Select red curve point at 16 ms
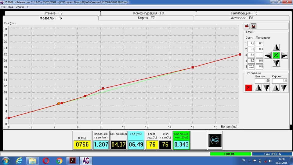 tap(193, 67)
